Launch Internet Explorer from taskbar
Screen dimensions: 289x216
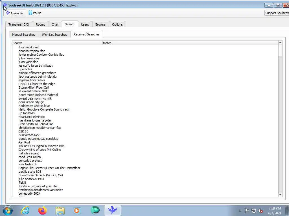click(25, 210)
